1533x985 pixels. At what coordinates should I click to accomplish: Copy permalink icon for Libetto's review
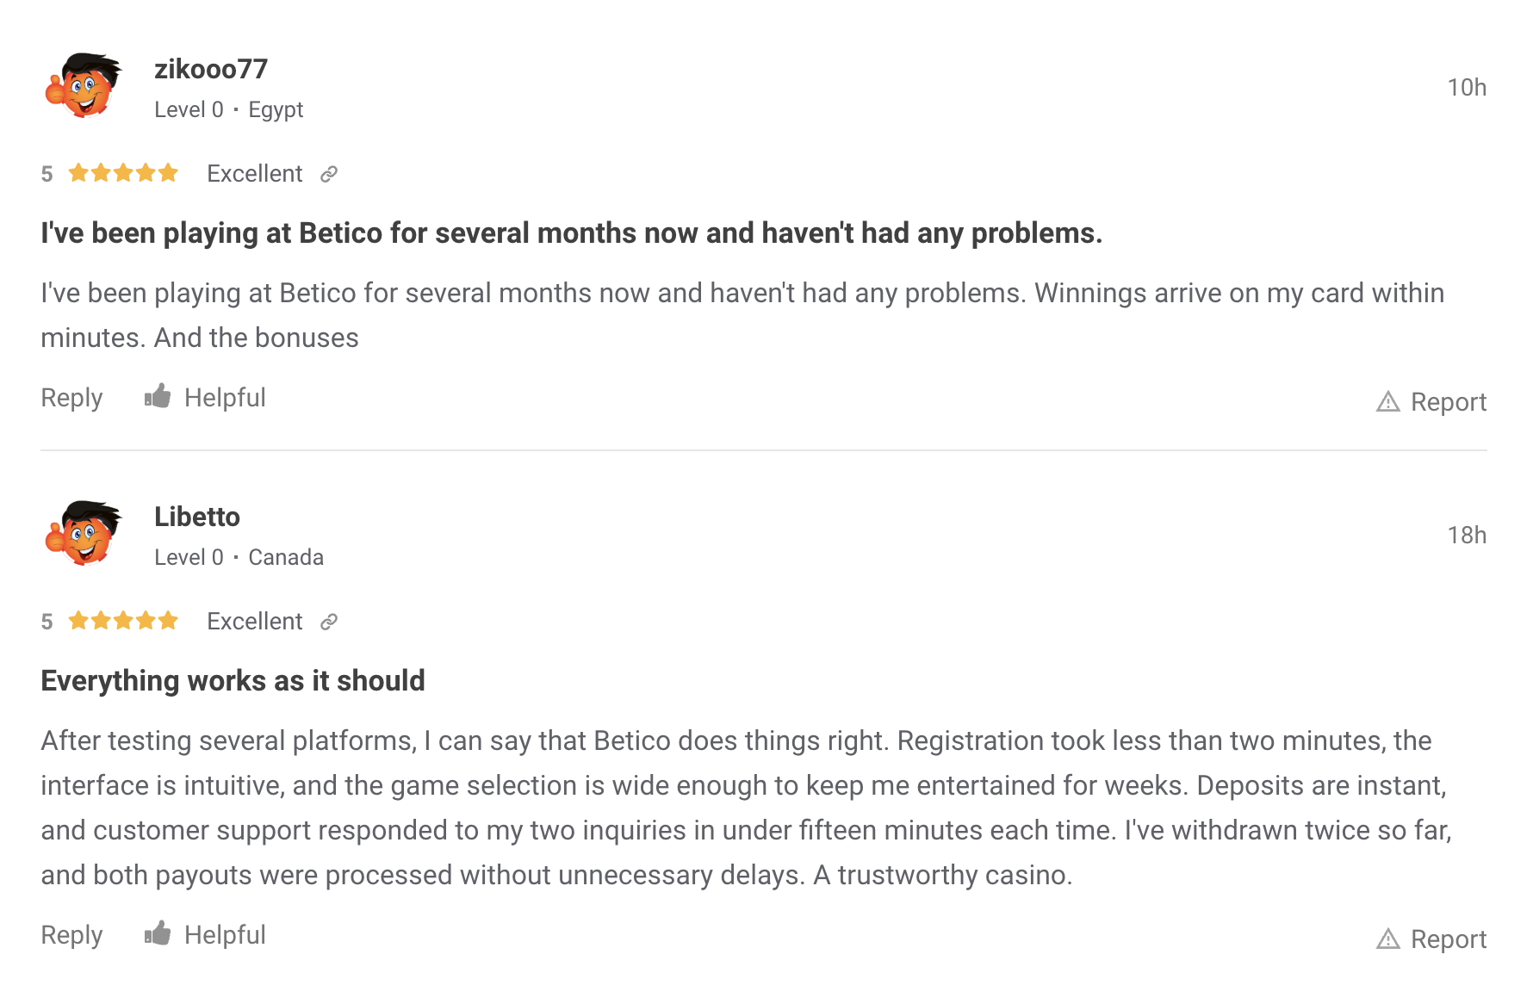pos(328,623)
